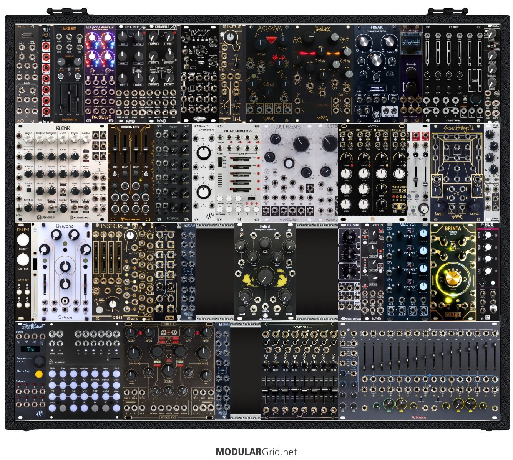This screenshot has height=460, width=513.
Task: Select the ZeroScope oscilloscope module
Action: [x=411, y=73]
